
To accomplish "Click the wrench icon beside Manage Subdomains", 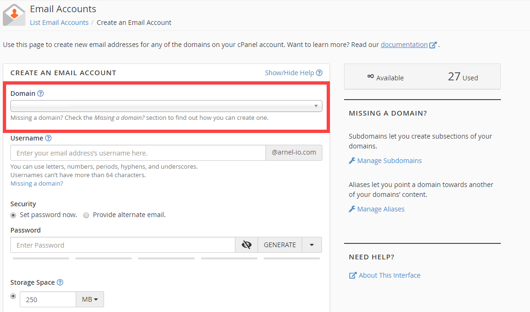I will [x=352, y=161].
